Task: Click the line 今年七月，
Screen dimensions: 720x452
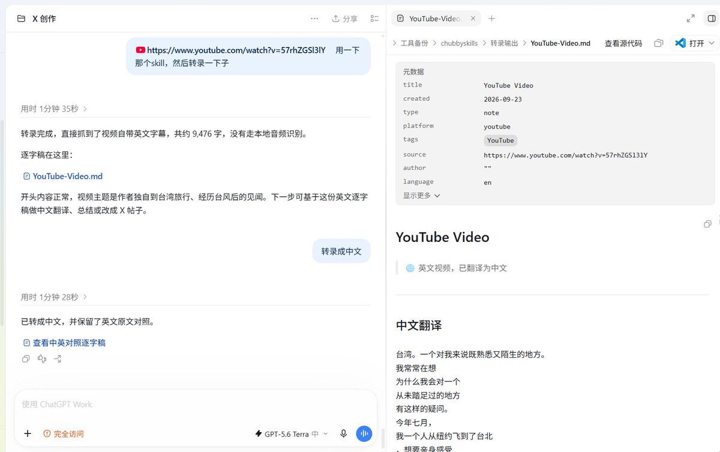Action: pos(414,423)
